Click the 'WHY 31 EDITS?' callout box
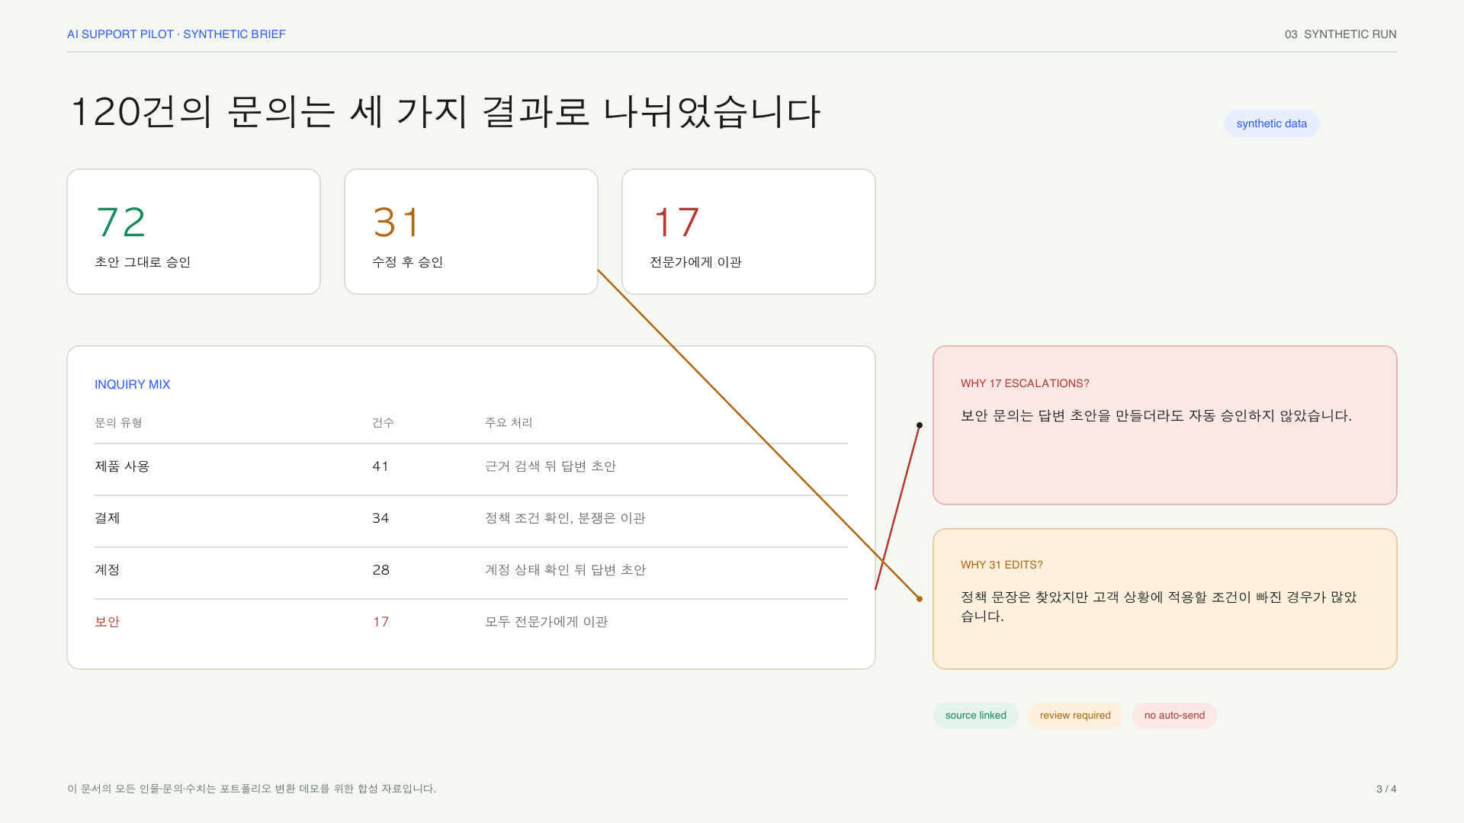Viewport: 1464px width, 823px height. (1165, 599)
